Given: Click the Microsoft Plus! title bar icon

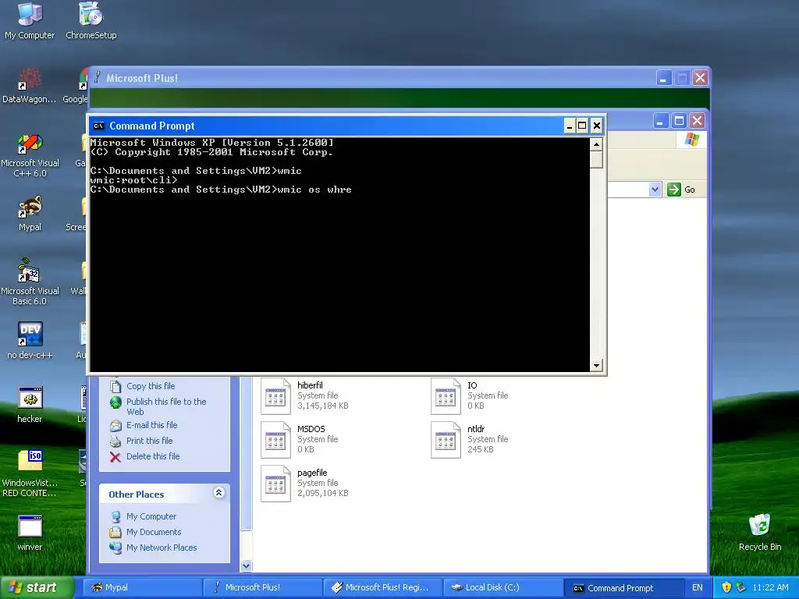Looking at the screenshot, I should coord(98,77).
